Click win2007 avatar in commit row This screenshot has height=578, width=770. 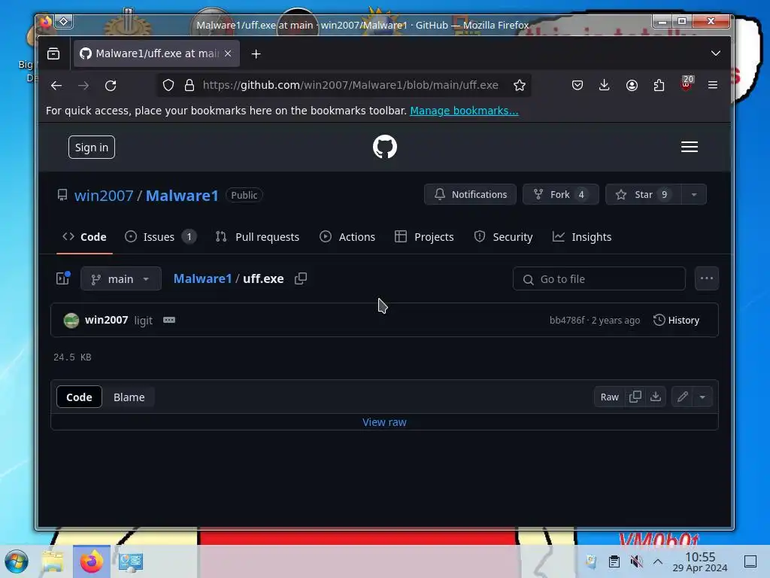71,321
